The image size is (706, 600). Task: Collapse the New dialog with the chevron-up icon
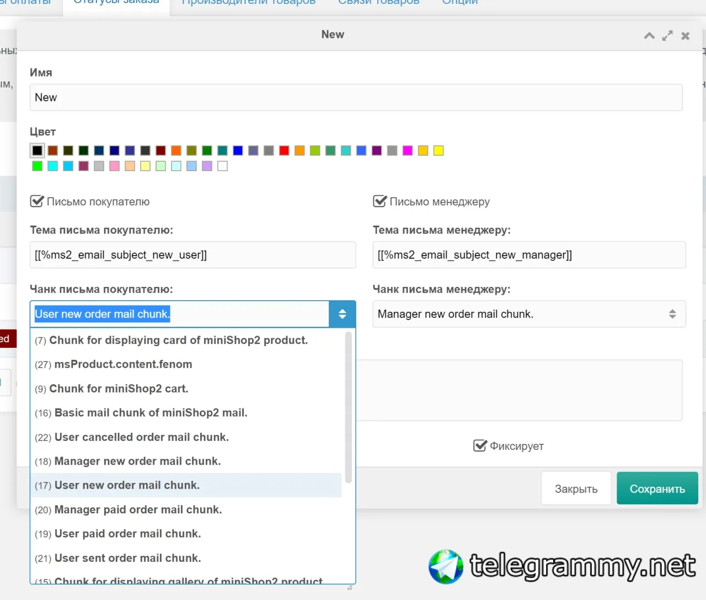pos(649,36)
